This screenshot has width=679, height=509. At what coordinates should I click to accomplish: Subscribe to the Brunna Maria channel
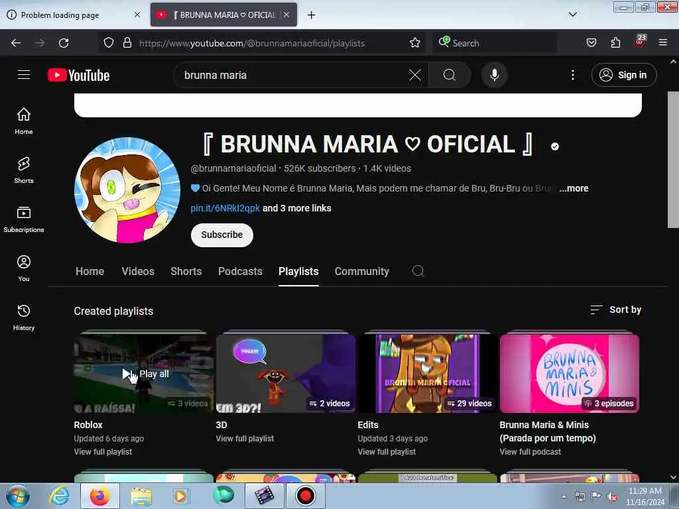click(221, 235)
